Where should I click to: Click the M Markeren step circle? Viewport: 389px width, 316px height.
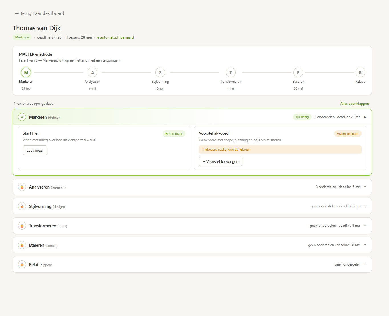click(26, 72)
